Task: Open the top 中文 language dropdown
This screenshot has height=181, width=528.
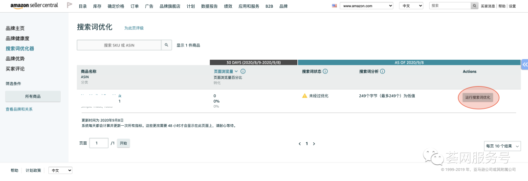Action: point(411,6)
